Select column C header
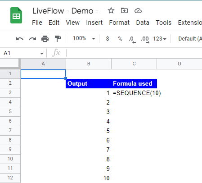 tap(134, 64)
